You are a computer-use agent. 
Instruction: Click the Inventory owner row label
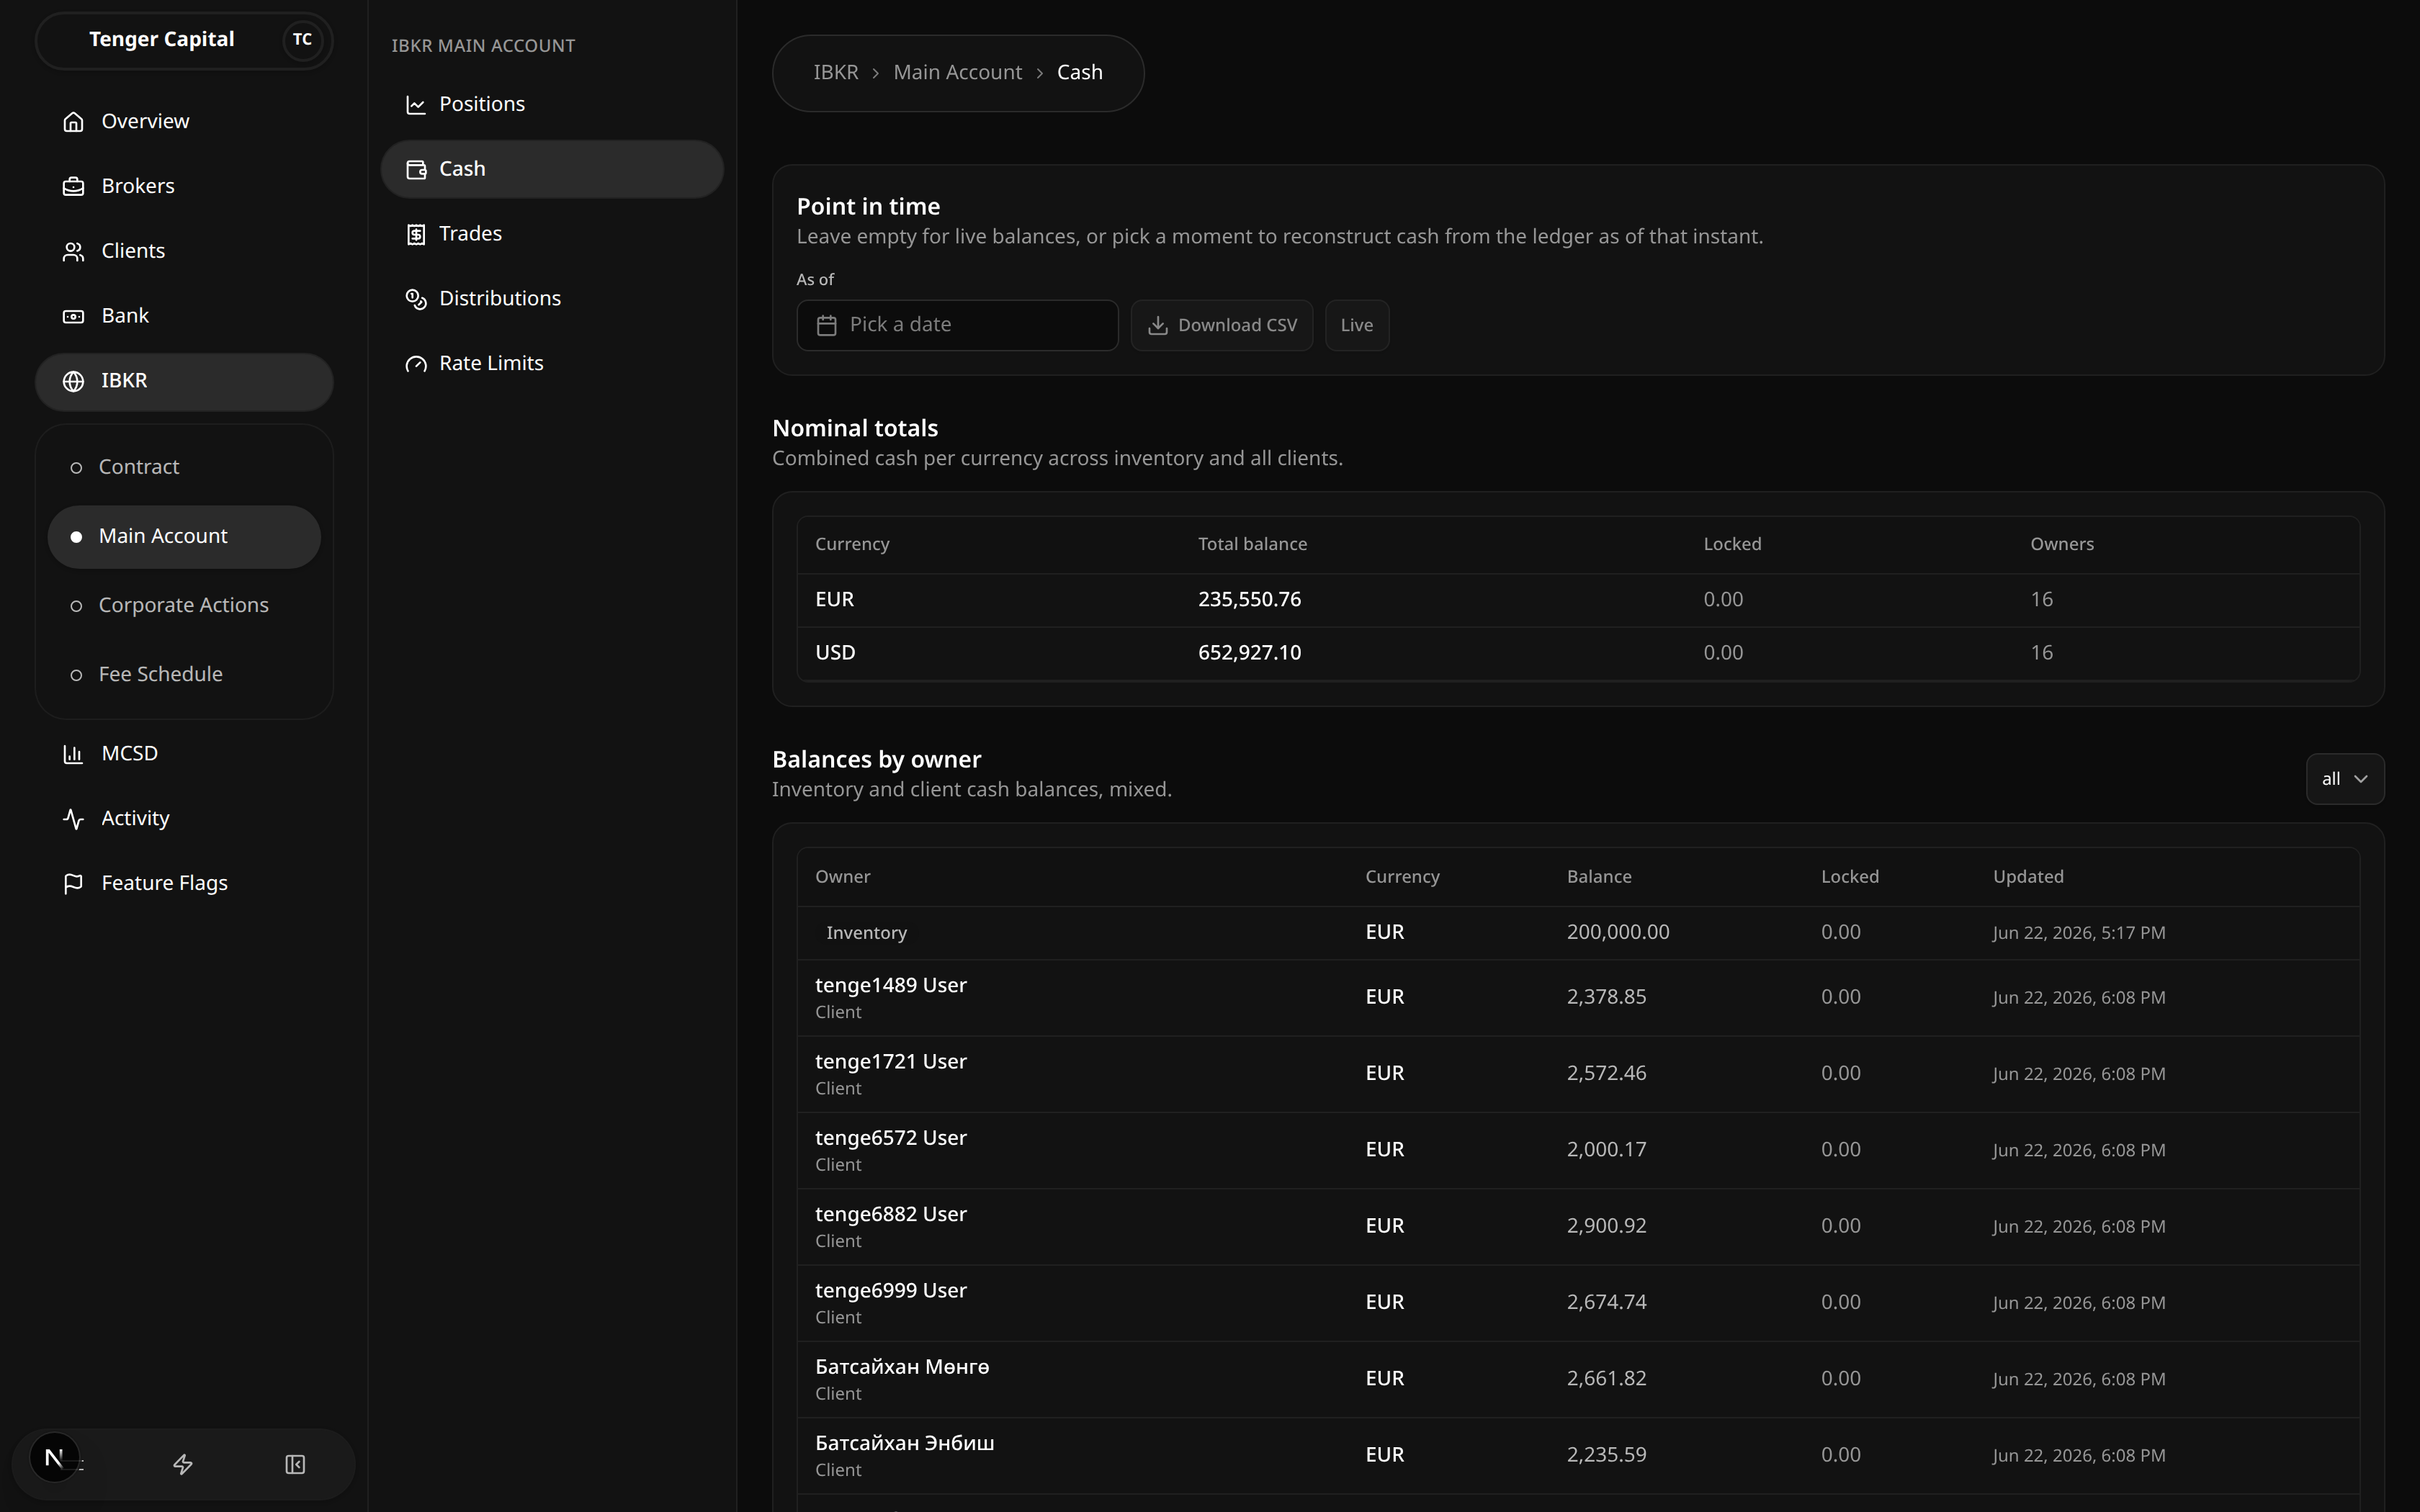coord(866,933)
